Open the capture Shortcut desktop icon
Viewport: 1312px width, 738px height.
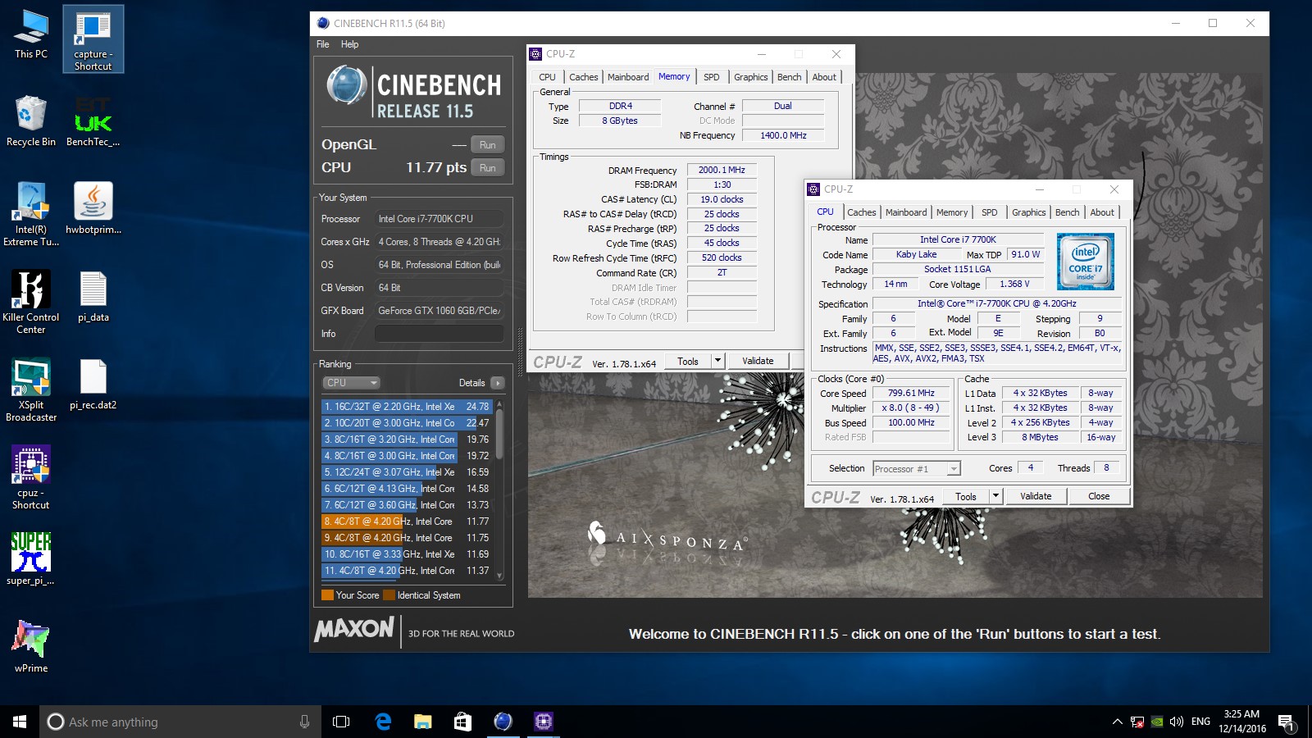[93, 39]
